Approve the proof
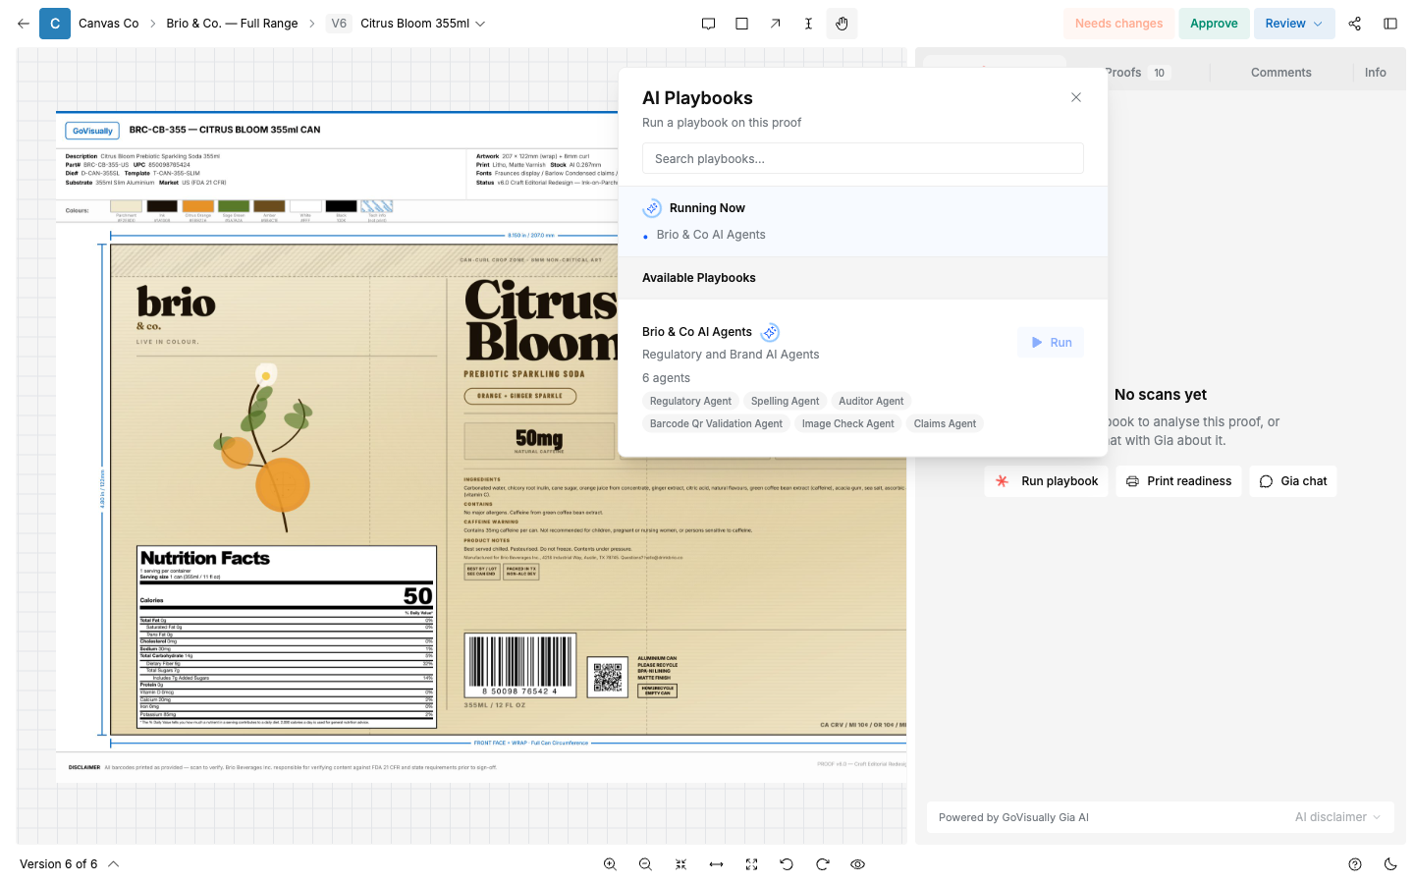The width and height of the screenshot is (1414, 884). point(1214,24)
